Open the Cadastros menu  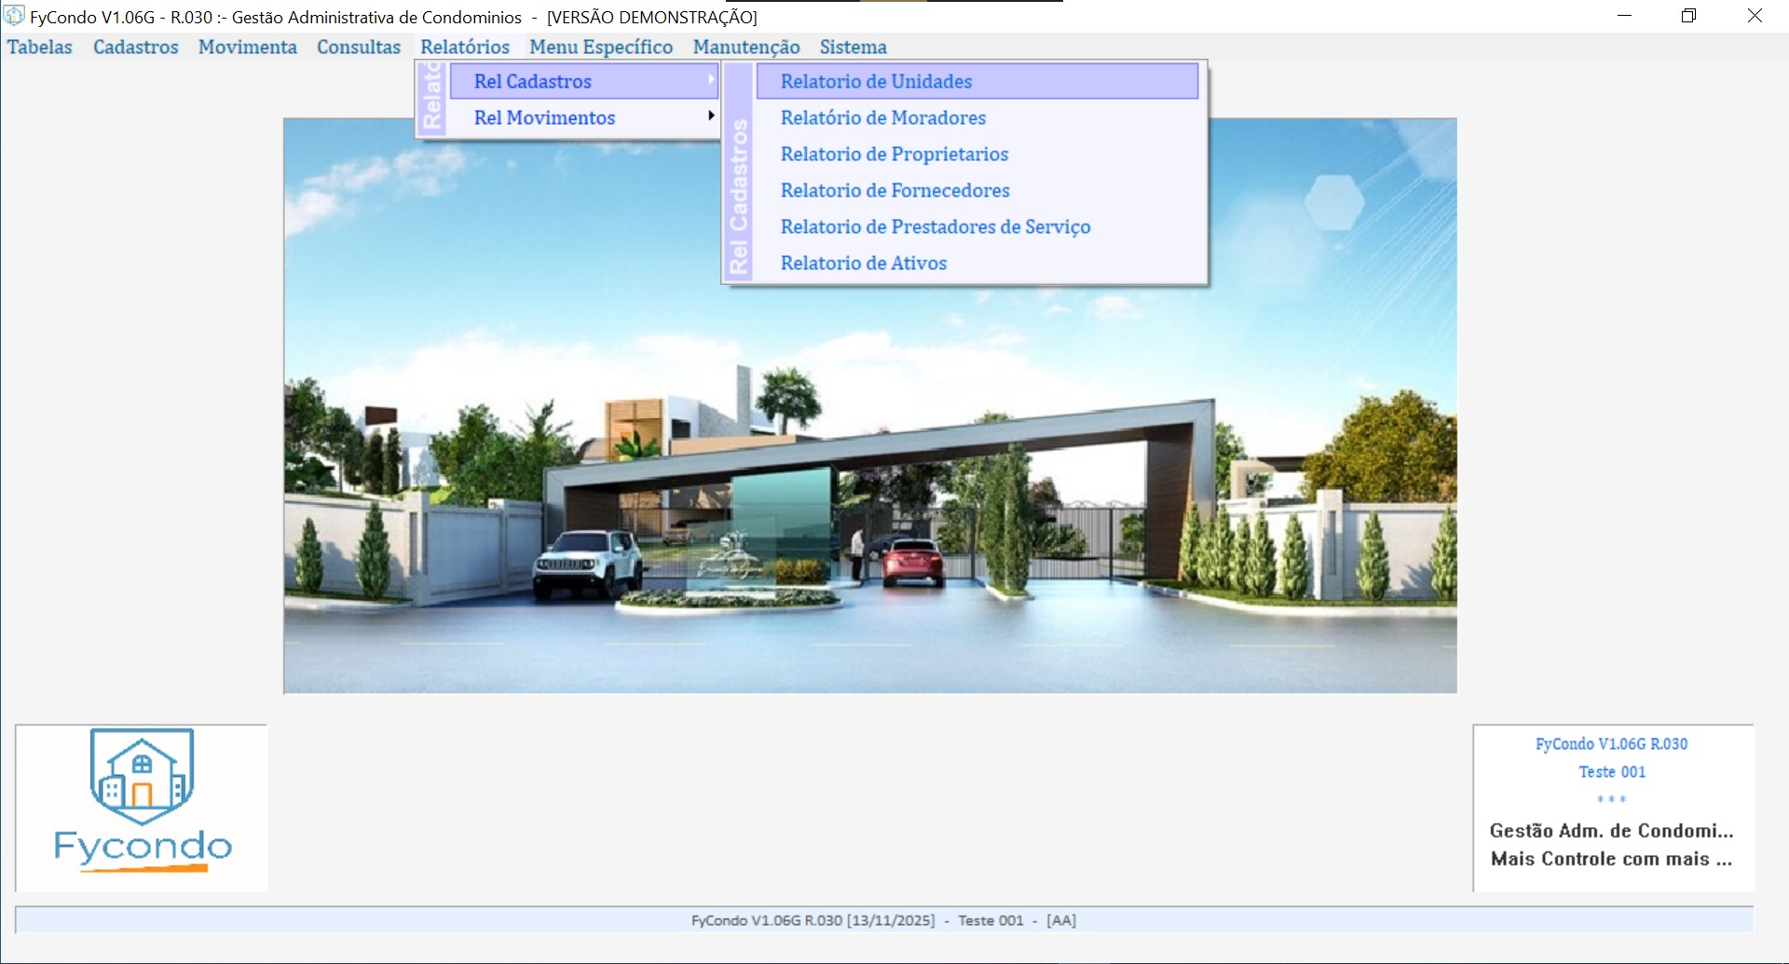tap(135, 47)
